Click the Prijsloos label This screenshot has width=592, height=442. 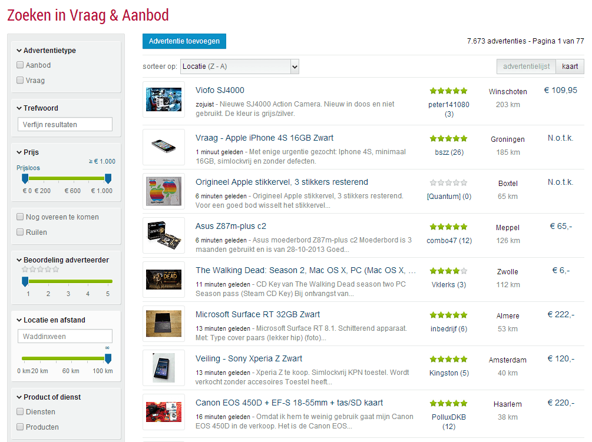pos(28,168)
